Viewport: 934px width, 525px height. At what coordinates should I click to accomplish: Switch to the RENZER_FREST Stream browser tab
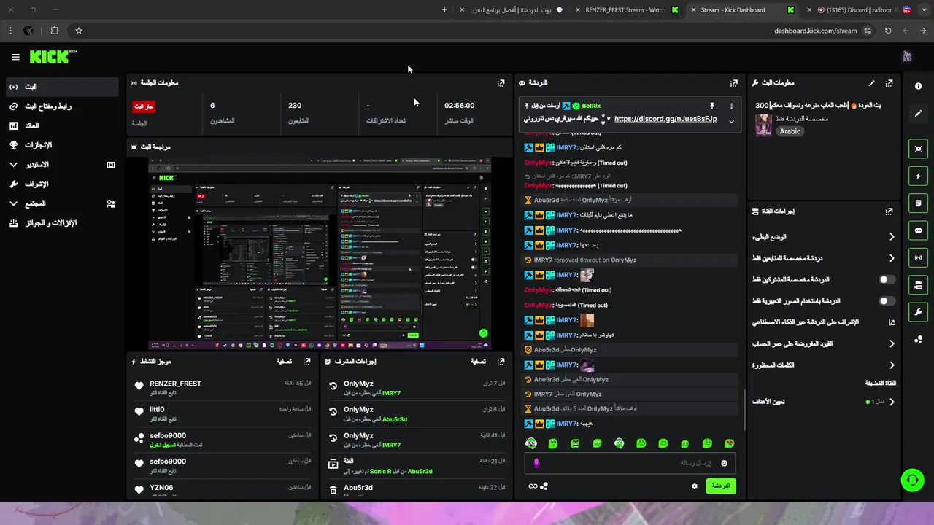tap(625, 10)
